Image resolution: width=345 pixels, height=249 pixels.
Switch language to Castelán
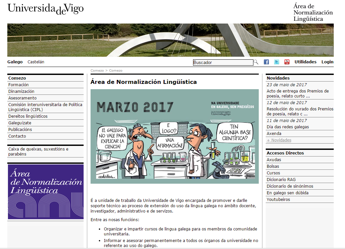click(x=36, y=62)
